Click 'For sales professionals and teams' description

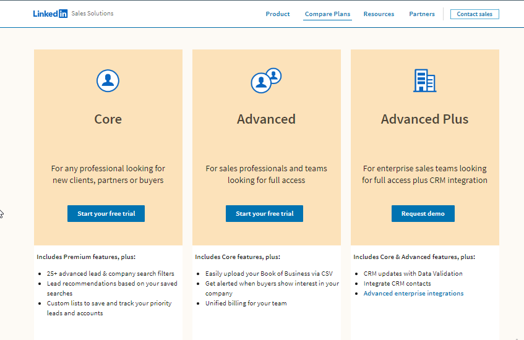267,174
